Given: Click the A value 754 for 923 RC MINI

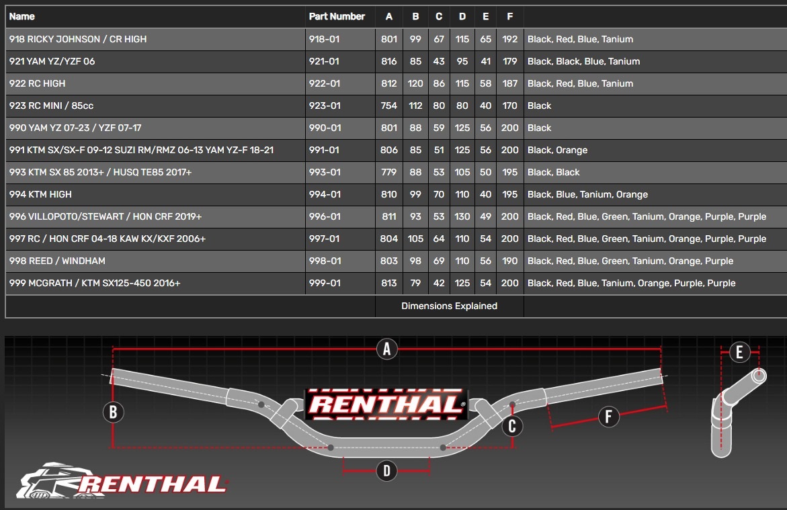Looking at the screenshot, I should (x=389, y=105).
